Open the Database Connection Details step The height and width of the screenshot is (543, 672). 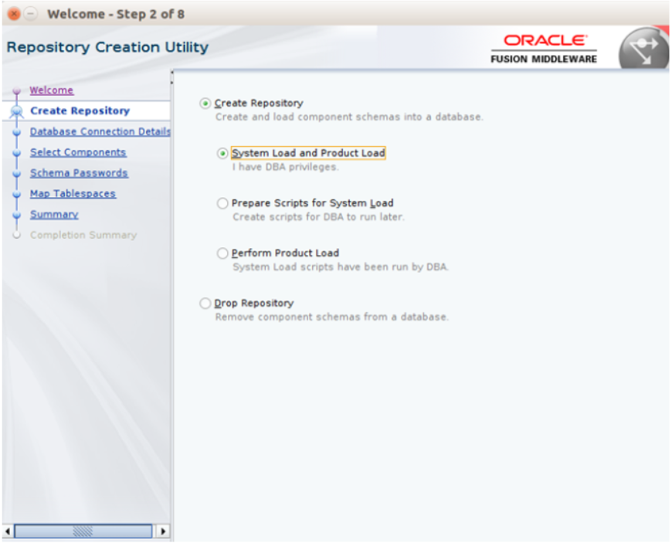100,132
